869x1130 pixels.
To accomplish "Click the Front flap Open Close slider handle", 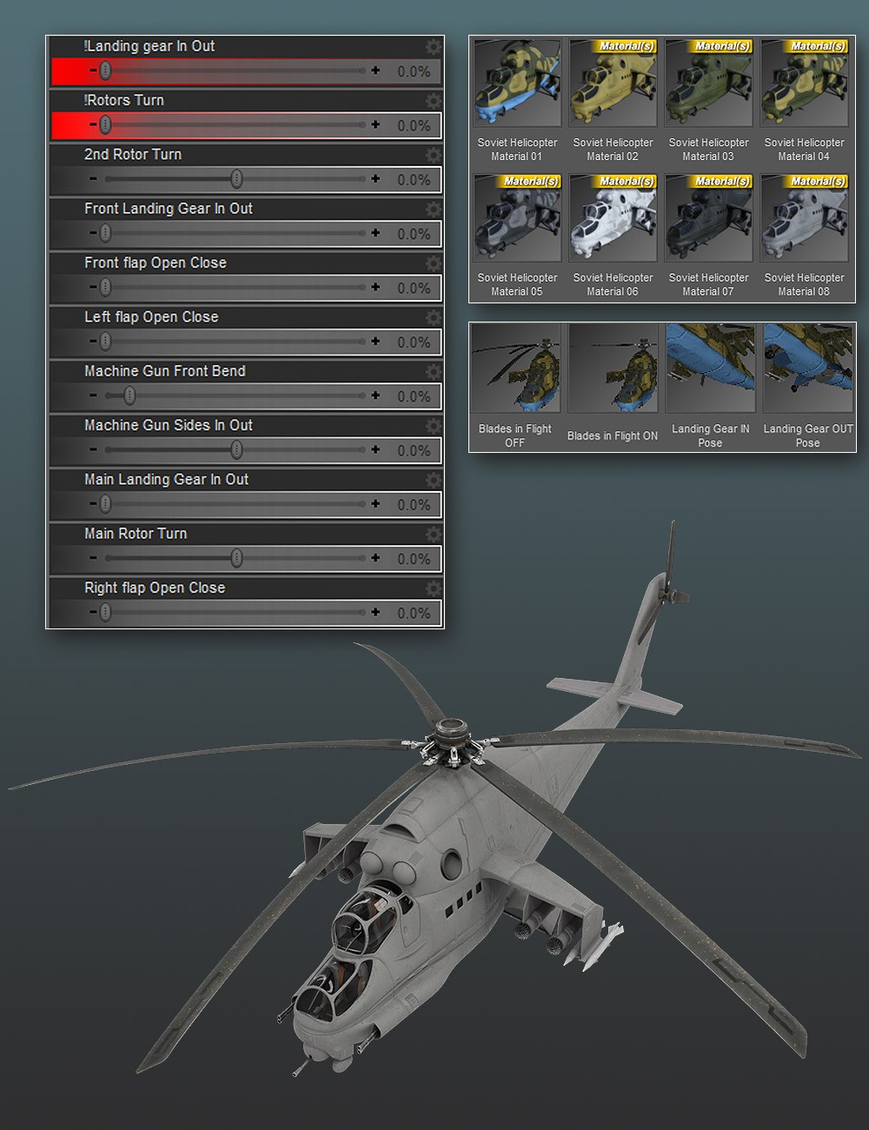I will pyautogui.click(x=105, y=287).
